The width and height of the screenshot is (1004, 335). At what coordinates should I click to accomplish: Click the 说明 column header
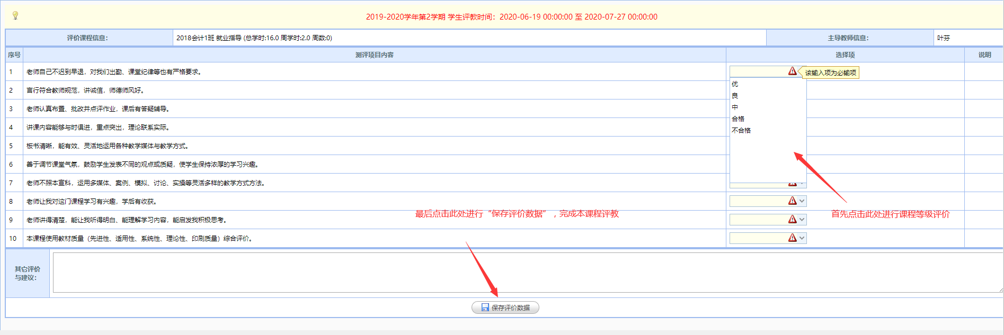984,55
